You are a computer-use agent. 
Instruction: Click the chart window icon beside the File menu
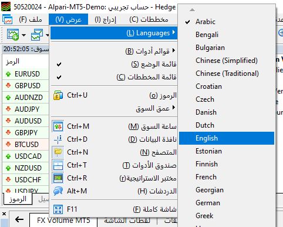(x=8, y=19)
